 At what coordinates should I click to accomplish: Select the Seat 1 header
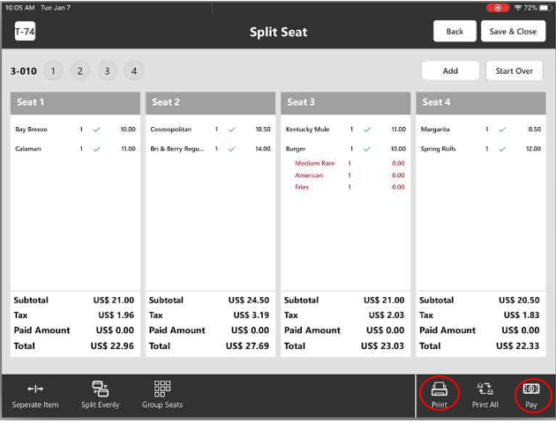[75, 102]
